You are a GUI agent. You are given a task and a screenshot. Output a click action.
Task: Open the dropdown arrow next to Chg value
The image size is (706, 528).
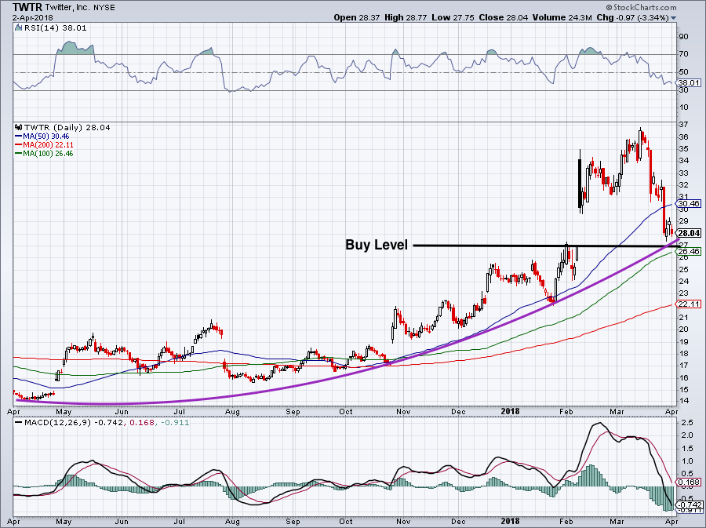(674, 18)
